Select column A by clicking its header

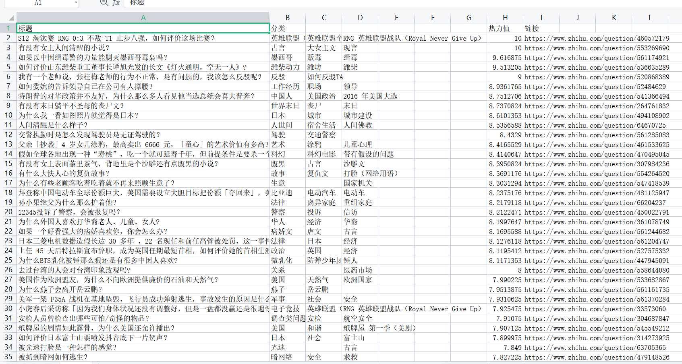coord(142,17)
